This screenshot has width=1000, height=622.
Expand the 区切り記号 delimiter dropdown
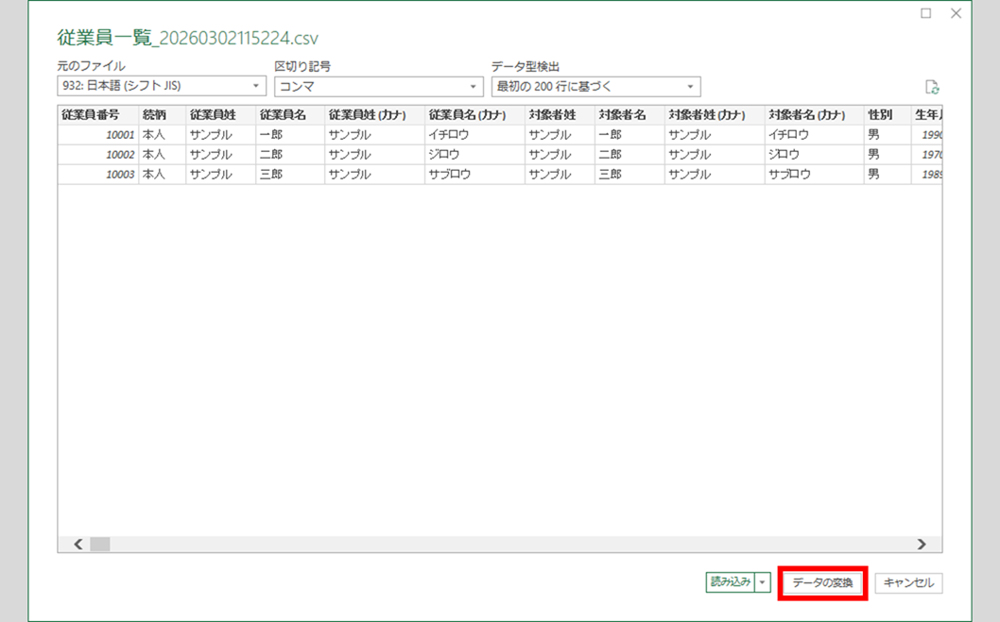379,87
